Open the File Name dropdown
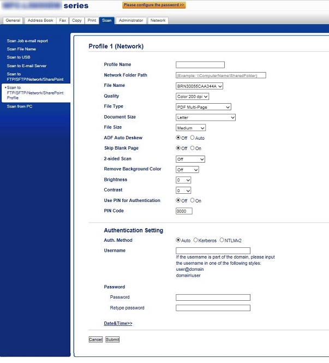Viewport: 329px width, 363px height. click(200, 86)
